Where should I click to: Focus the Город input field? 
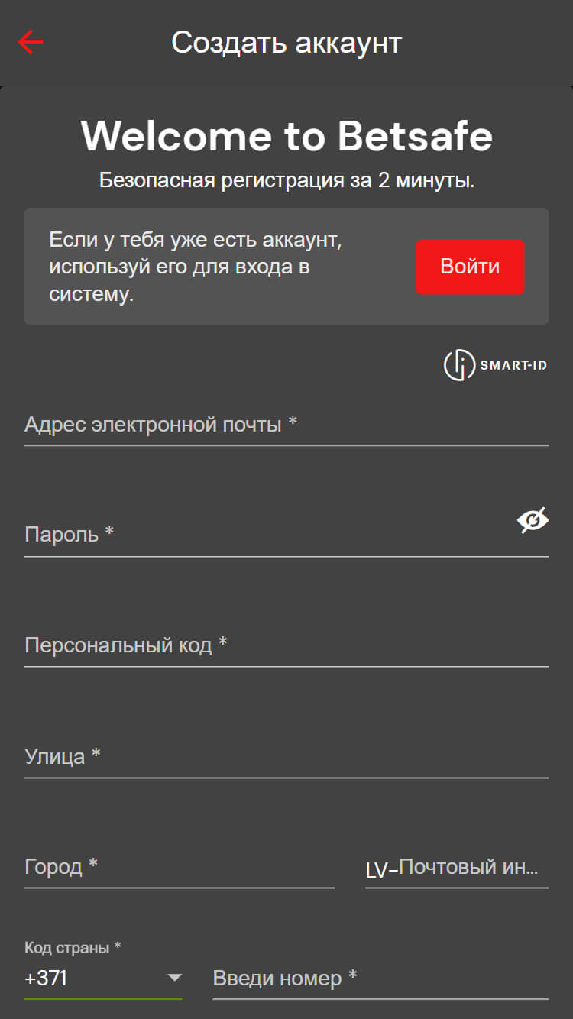[x=180, y=868]
